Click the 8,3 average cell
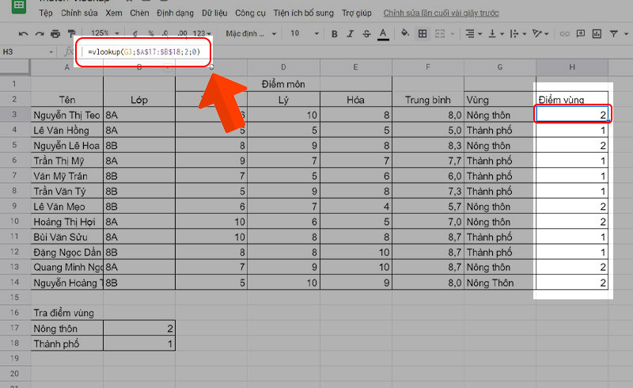The image size is (633, 388). pos(428,146)
